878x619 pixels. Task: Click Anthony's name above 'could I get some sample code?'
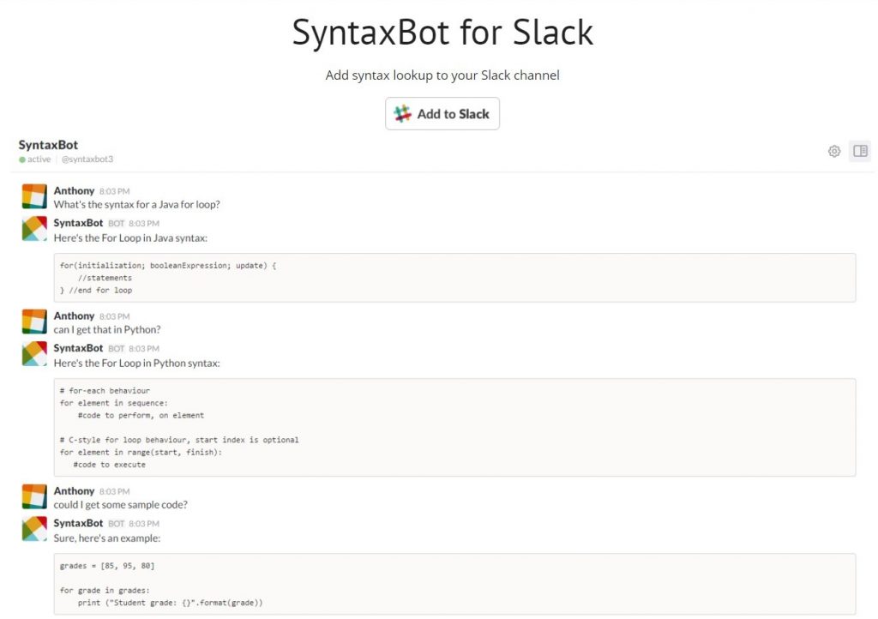point(74,491)
